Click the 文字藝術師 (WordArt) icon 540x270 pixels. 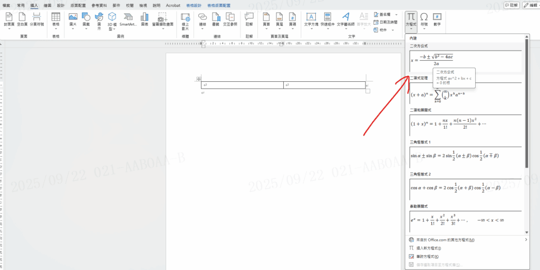pyautogui.click(x=345, y=20)
